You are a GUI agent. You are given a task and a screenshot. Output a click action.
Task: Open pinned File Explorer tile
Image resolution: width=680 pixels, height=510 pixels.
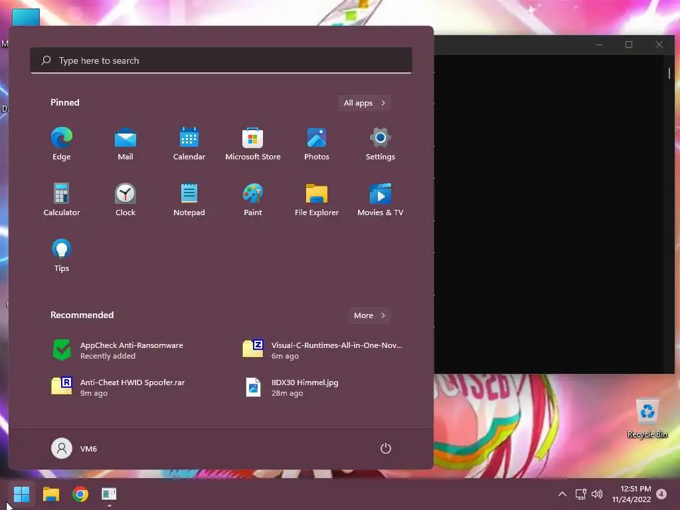coord(317,200)
